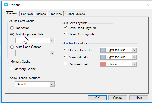This screenshot has width=152, height=103.
Task: Expand the Show Ribbon Override dropdown
Action: pos(52,84)
